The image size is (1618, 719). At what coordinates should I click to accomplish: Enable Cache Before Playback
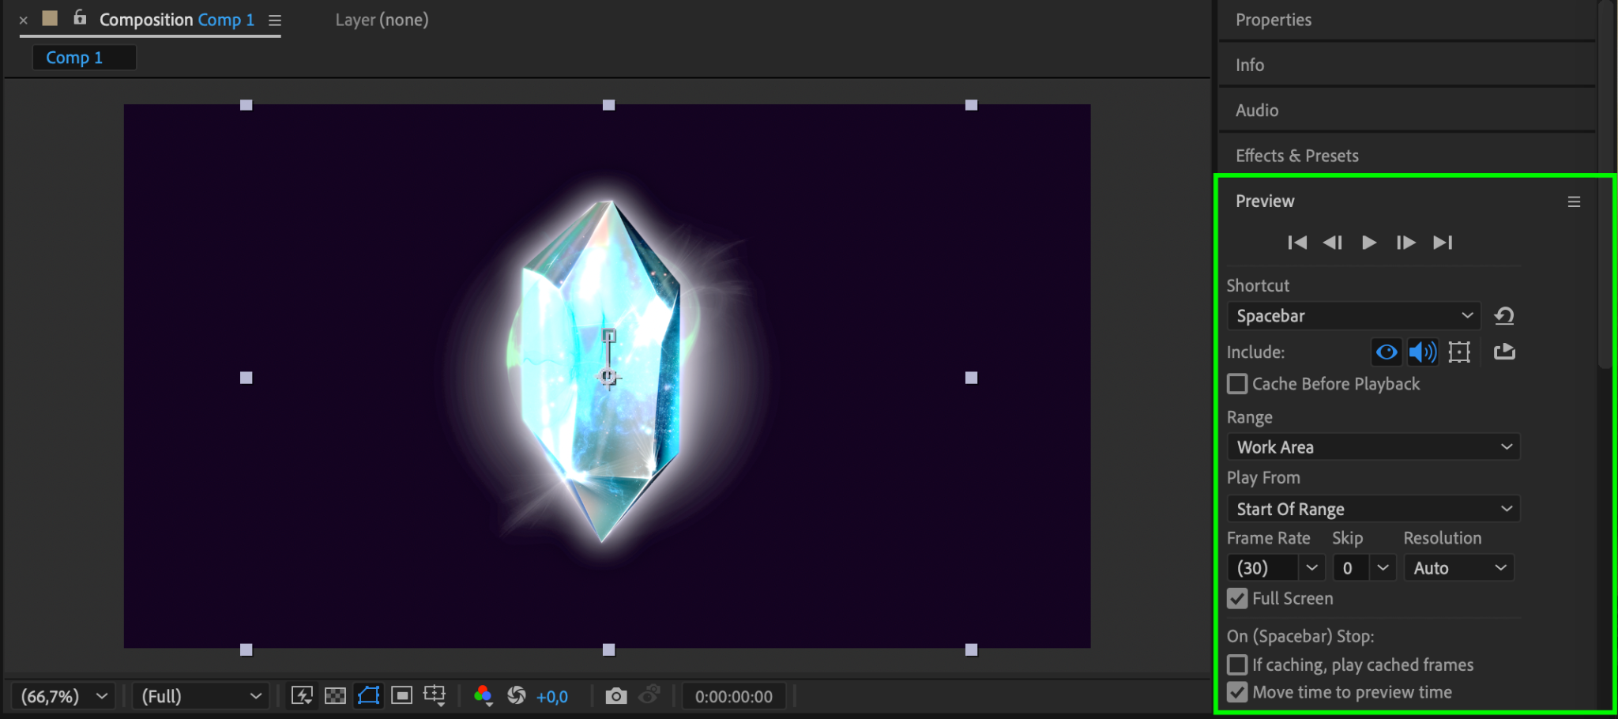(x=1237, y=384)
